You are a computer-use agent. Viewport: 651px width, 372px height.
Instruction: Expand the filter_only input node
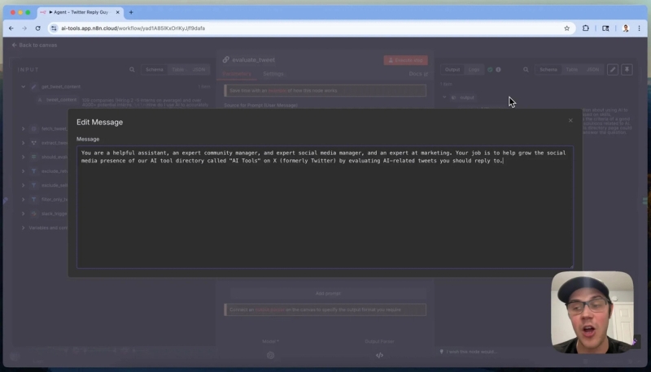pyautogui.click(x=24, y=199)
